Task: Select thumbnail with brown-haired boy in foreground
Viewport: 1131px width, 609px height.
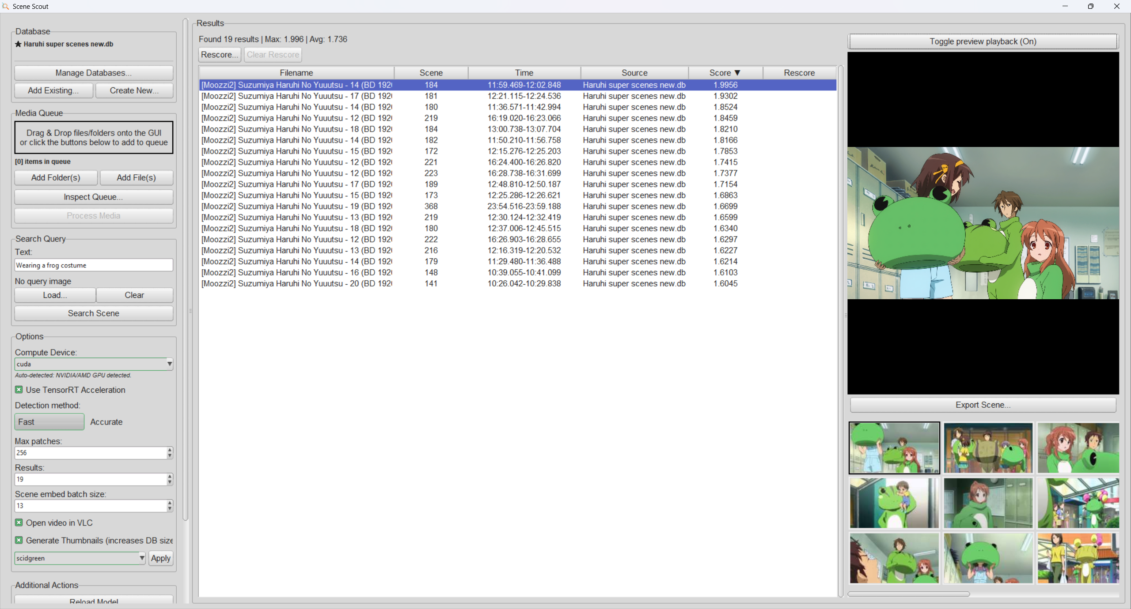Action: [x=894, y=558]
